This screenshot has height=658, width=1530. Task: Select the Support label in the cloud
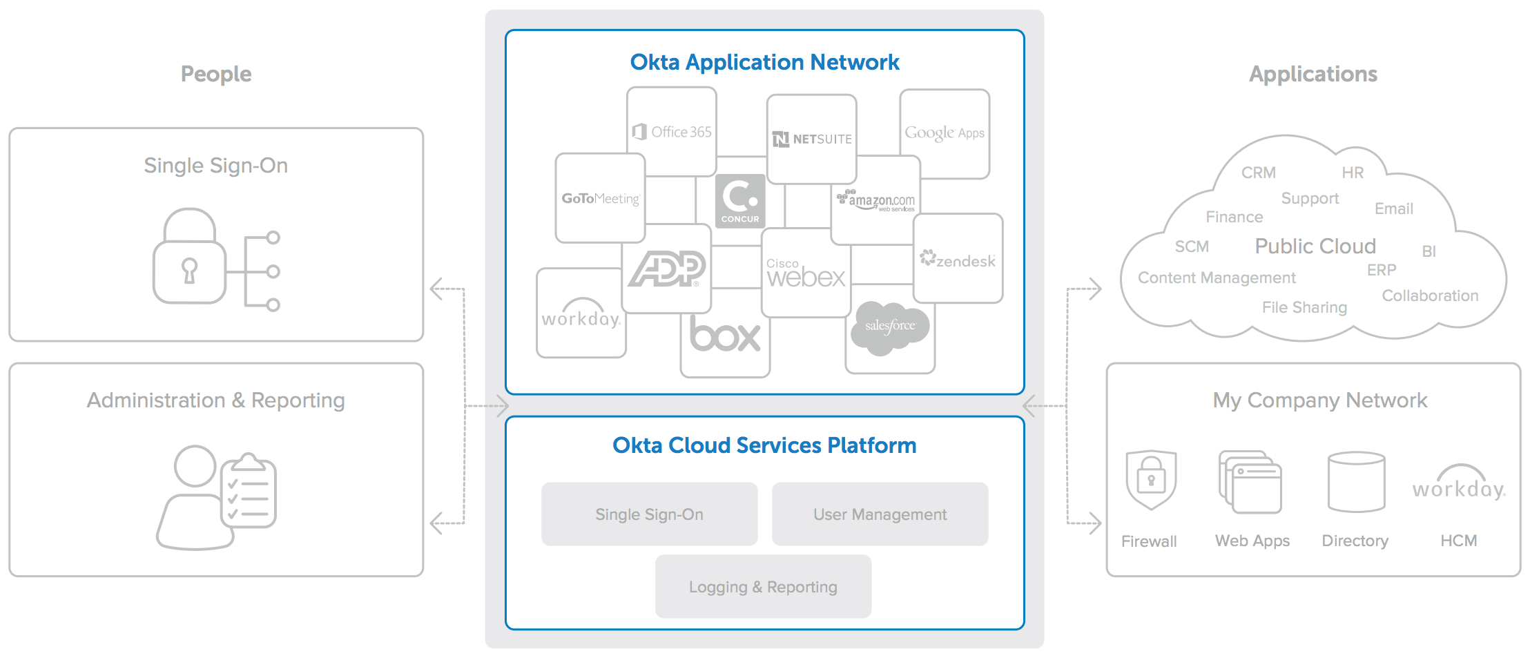1310,199
